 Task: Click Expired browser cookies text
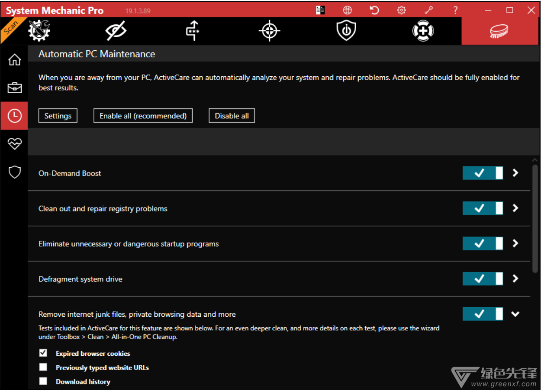click(93, 354)
